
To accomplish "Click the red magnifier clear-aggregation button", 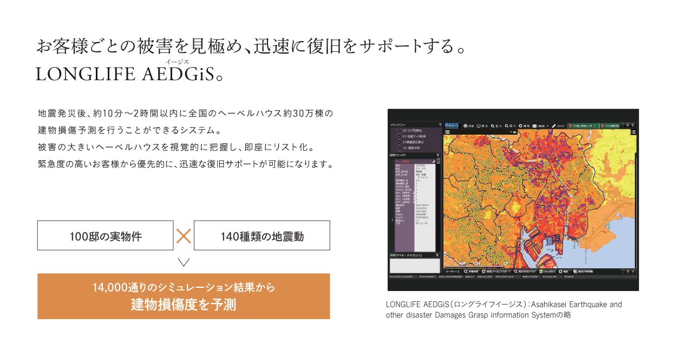I will point(525,271).
